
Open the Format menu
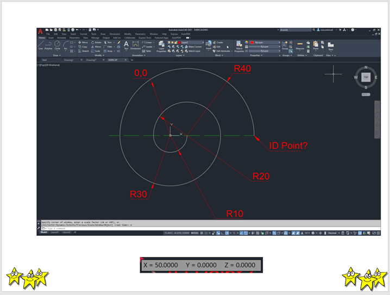(83, 34)
